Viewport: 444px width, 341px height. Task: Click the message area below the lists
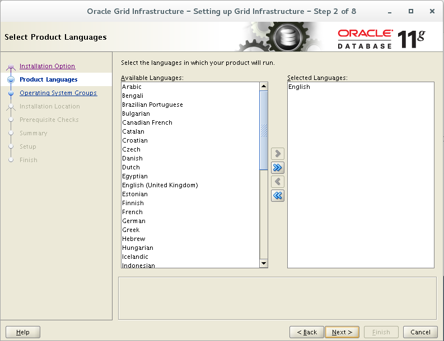click(277, 299)
